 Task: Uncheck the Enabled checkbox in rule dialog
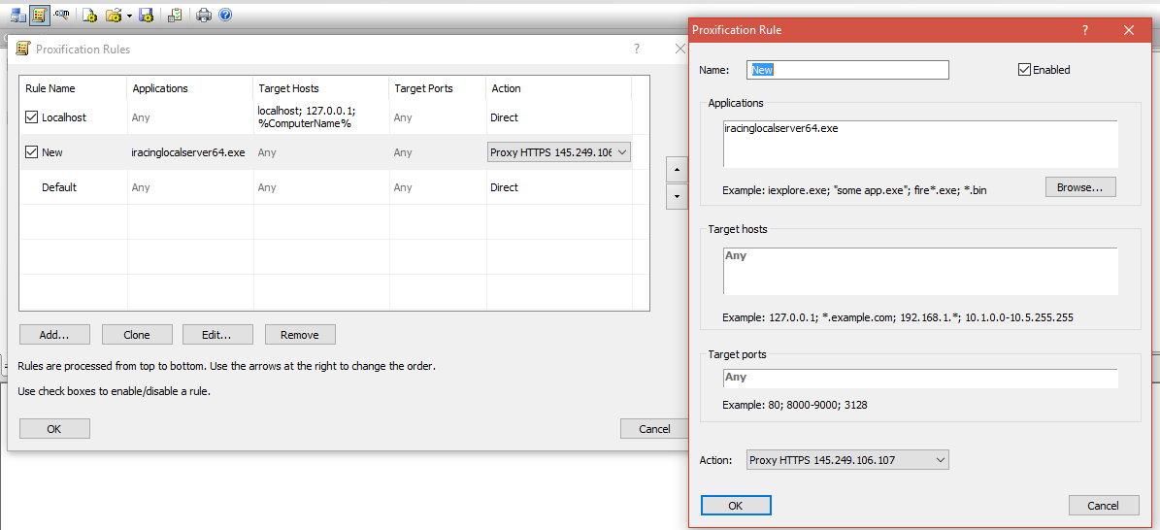1024,70
